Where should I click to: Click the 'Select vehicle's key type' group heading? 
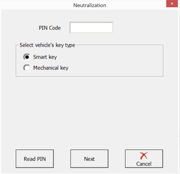tap(47, 45)
